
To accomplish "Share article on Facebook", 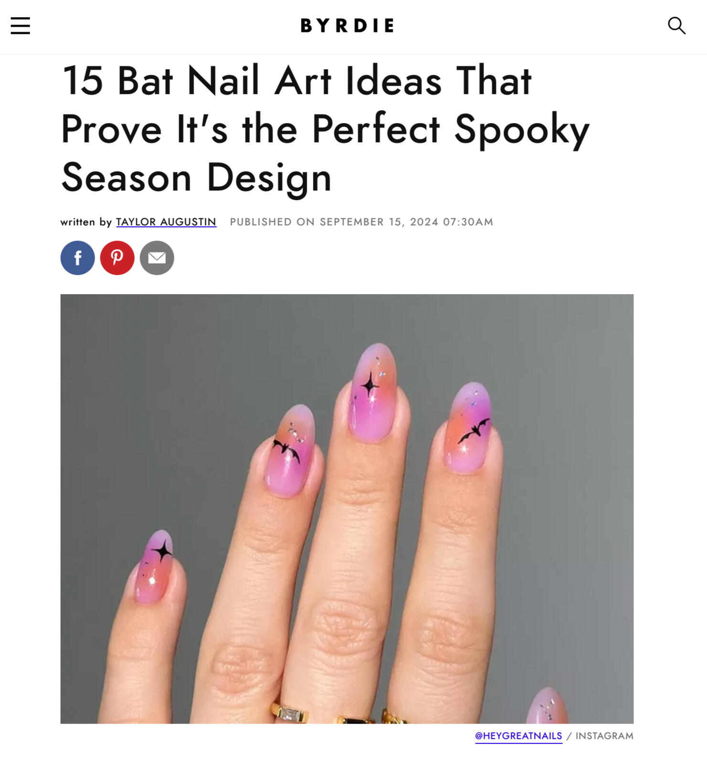I will (77, 258).
